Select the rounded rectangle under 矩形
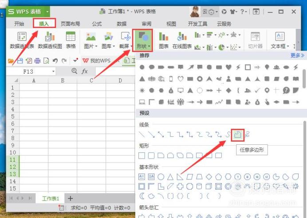The height and width of the screenshot is (218, 307). coord(151,155)
